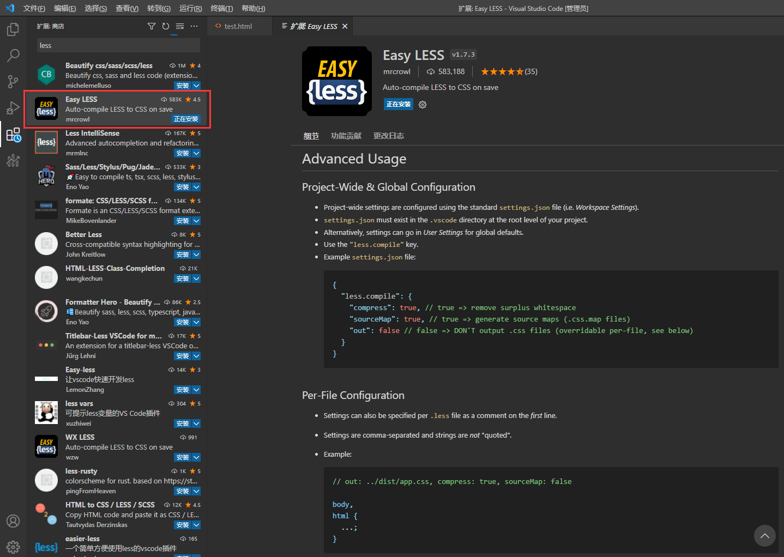This screenshot has height=557, width=784.
Task: Install Better Less extension
Action: 183,255
